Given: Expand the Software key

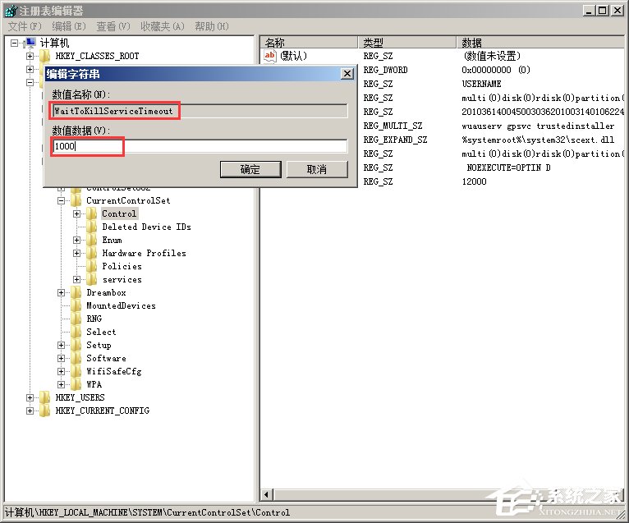Looking at the screenshot, I should (x=61, y=359).
